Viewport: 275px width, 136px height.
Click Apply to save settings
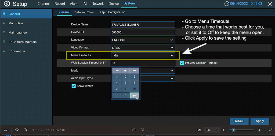click(260, 121)
